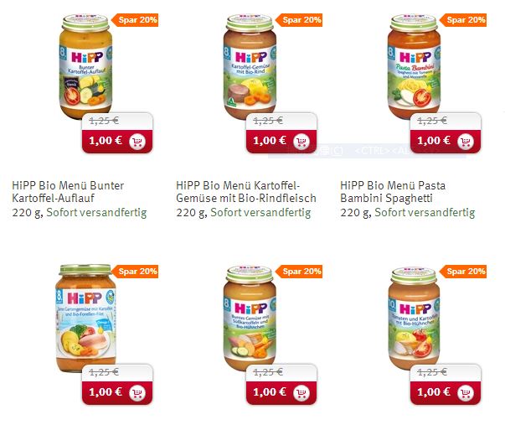Click cart icon for Tomaten und Kartoffeln jar
The image size is (505, 430).
pyautogui.click(x=466, y=392)
